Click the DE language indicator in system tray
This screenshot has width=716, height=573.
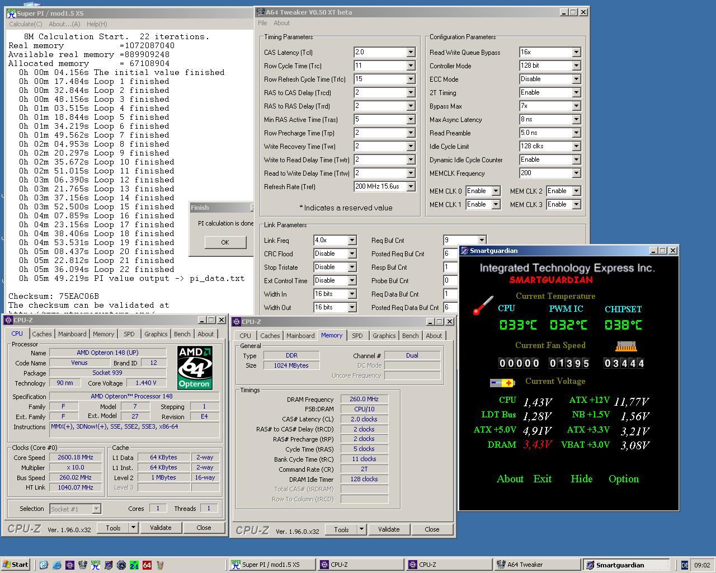[684, 565]
